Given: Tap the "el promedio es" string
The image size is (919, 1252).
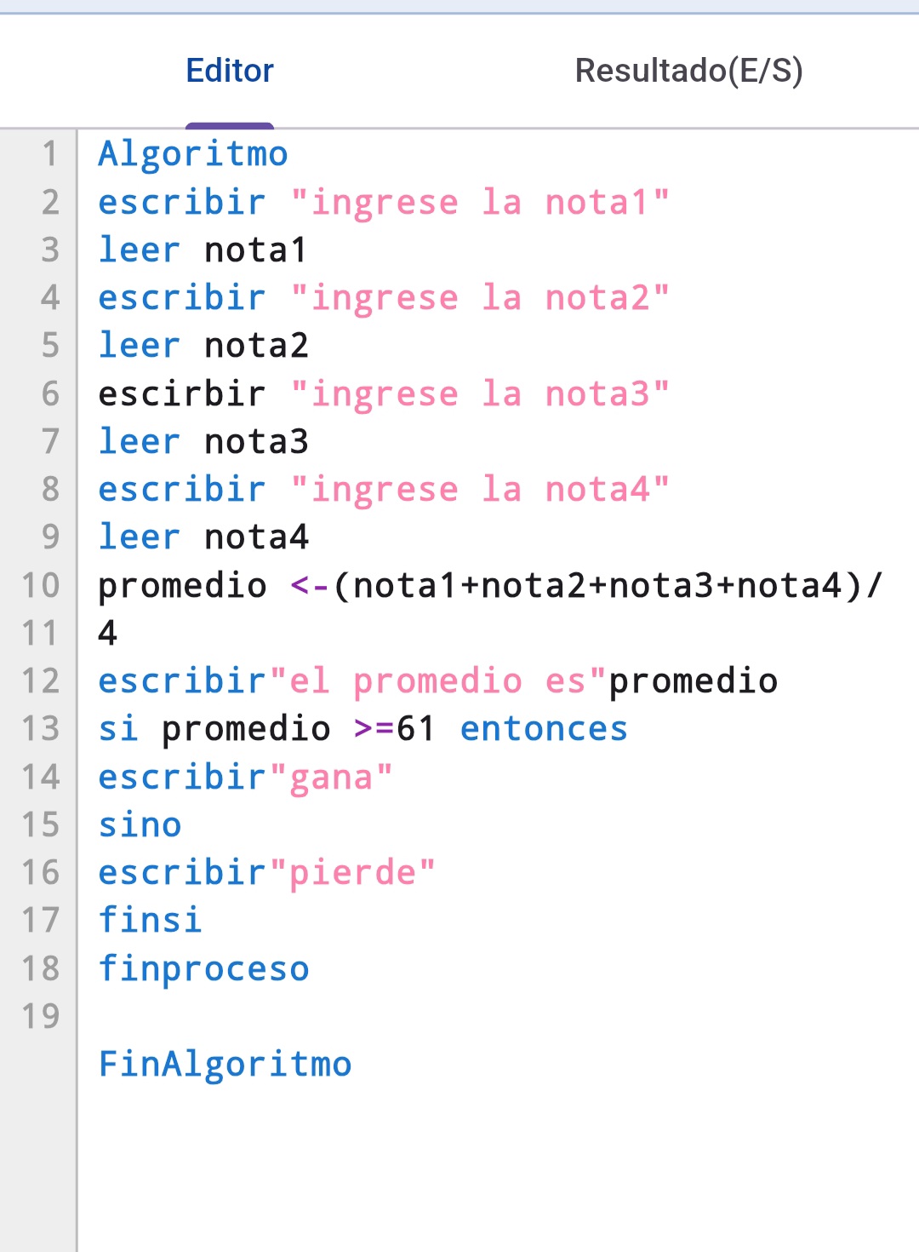Looking at the screenshot, I should [437, 681].
